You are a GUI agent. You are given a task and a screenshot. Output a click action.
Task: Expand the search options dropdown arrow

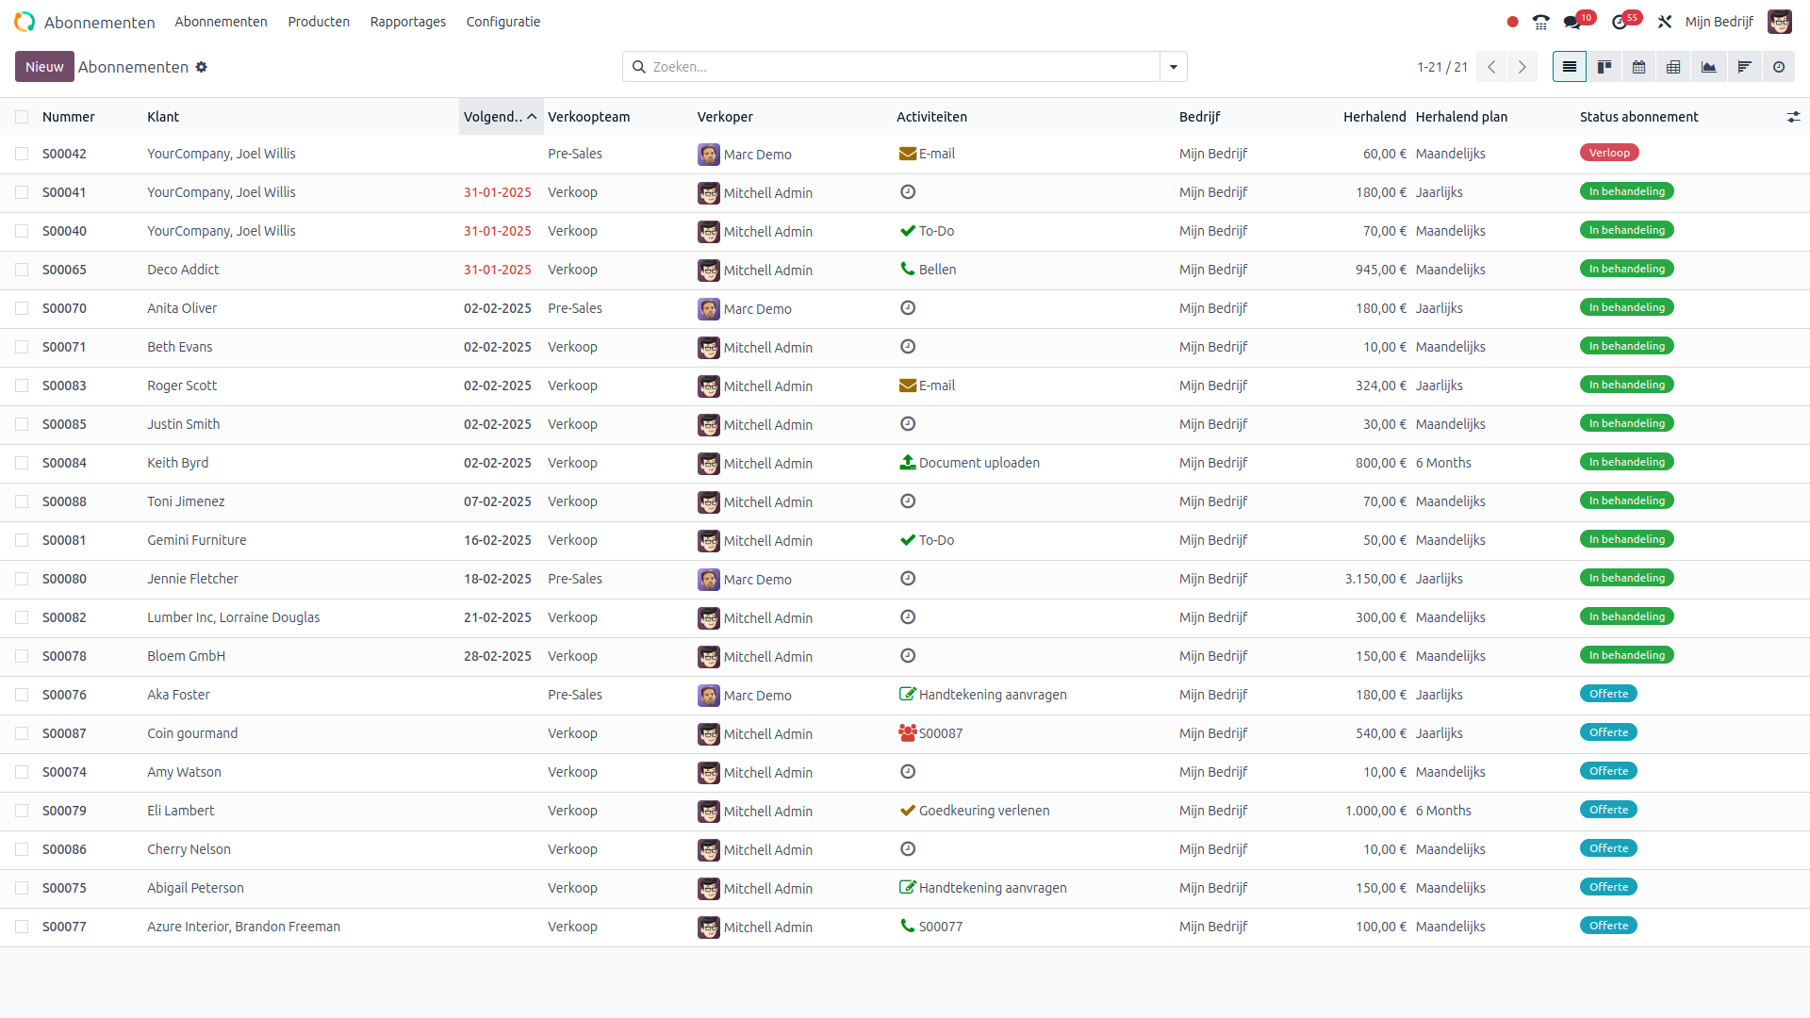(1174, 67)
